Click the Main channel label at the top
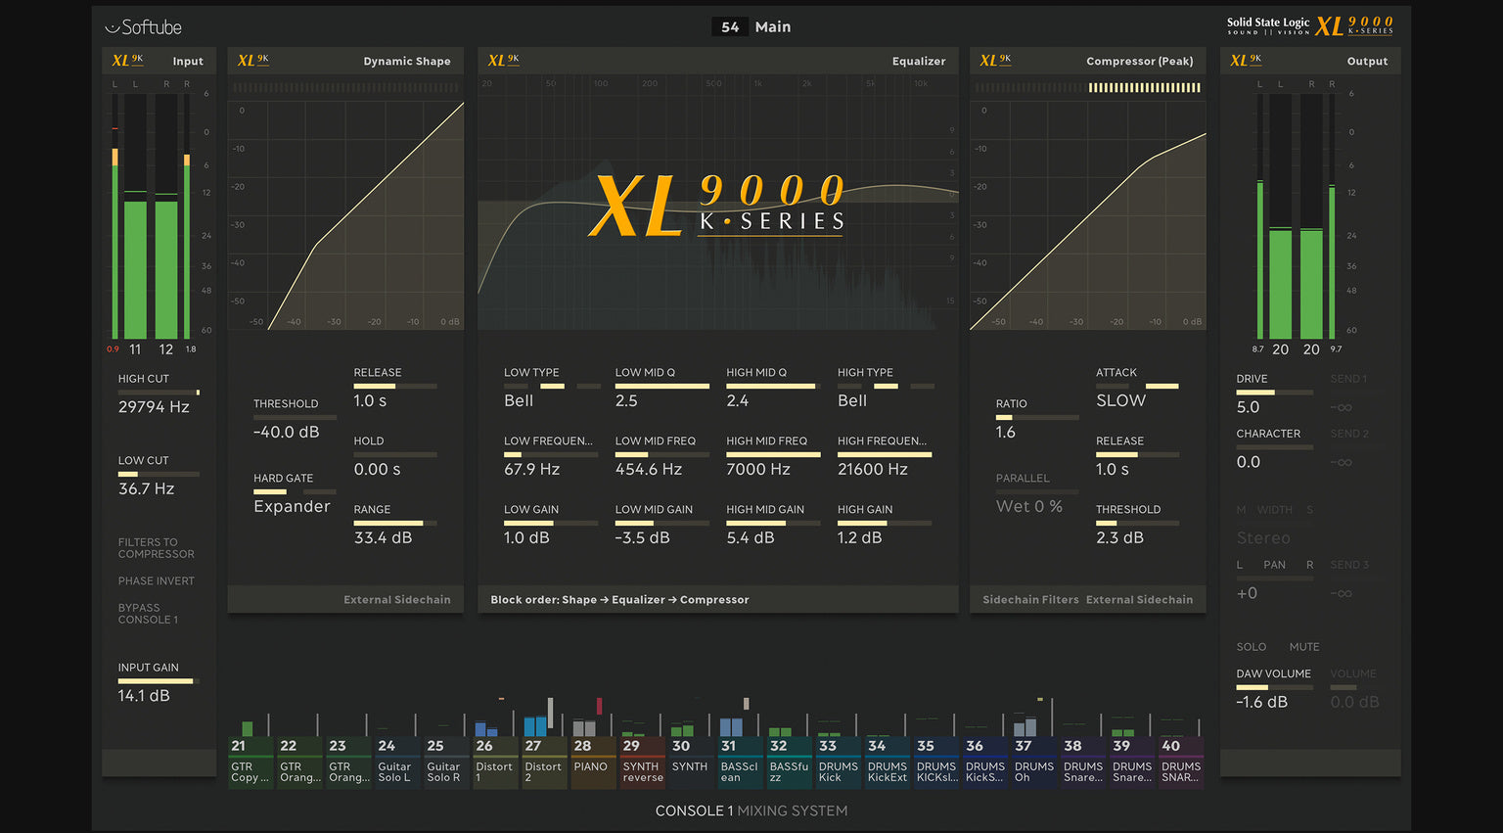1503x833 pixels. (772, 26)
